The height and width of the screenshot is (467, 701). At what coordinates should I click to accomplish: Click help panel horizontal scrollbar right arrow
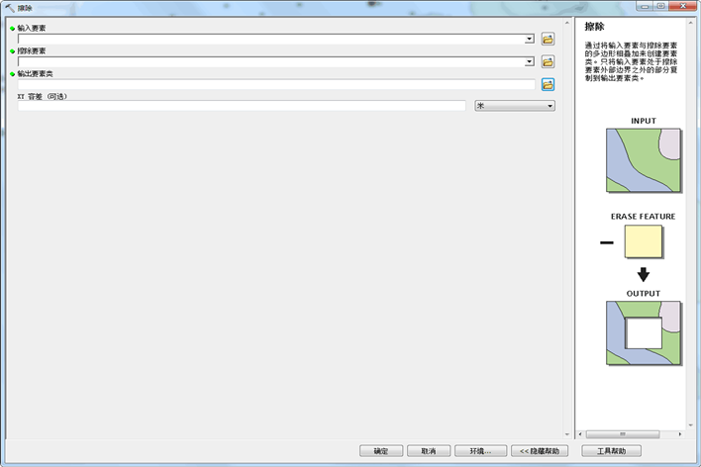click(x=682, y=434)
